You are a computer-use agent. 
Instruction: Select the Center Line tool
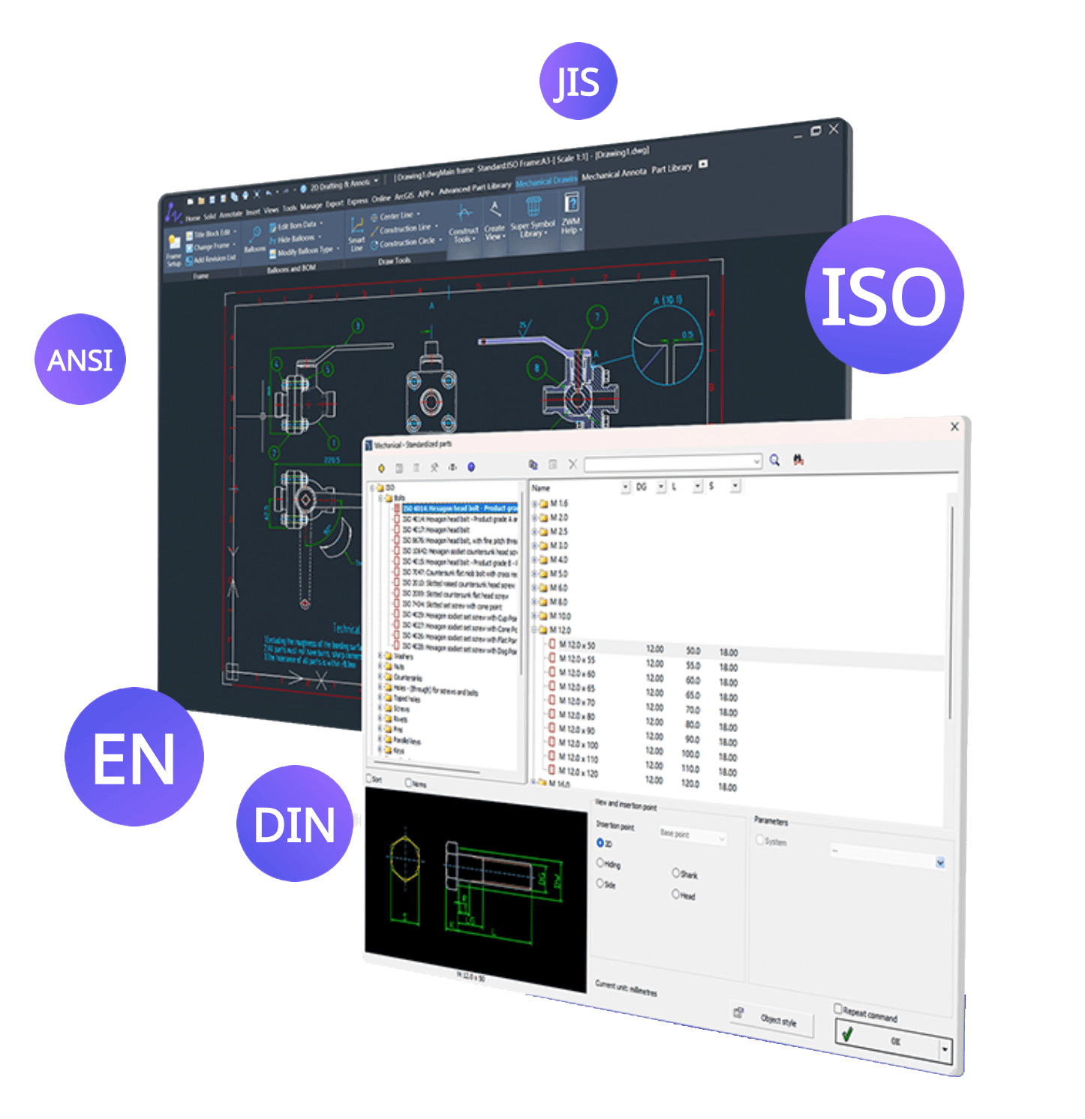(395, 216)
